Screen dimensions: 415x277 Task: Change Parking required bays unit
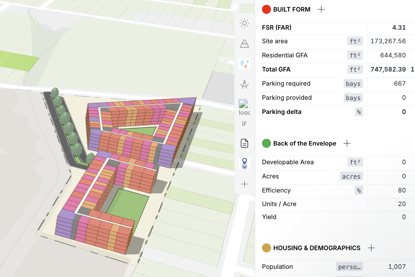[353, 84]
